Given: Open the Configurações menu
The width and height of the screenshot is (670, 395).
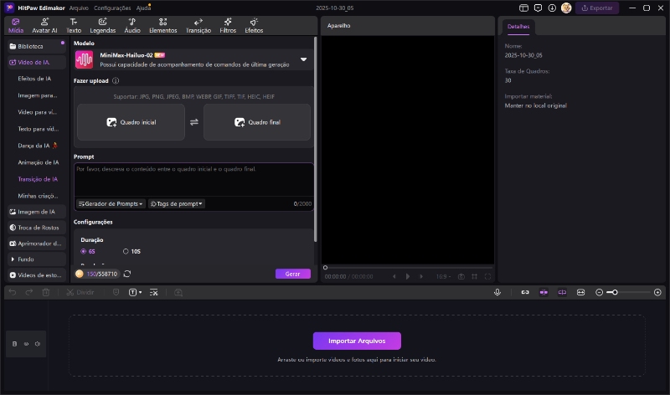Looking at the screenshot, I should pyautogui.click(x=112, y=8).
